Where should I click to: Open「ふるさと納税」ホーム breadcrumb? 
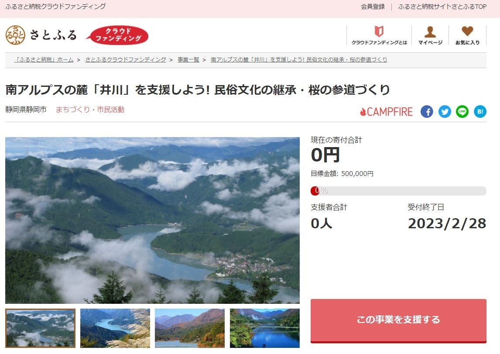pos(44,60)
